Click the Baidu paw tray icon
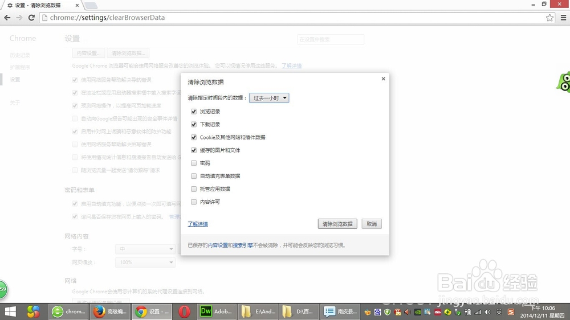570x320 pixels. [x=378, y=312]
